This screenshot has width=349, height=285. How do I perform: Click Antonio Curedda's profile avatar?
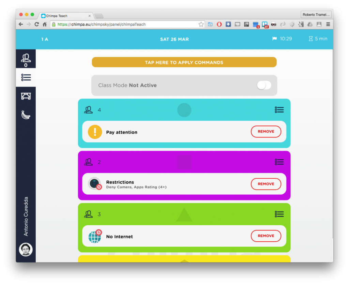tap(26, 250)
